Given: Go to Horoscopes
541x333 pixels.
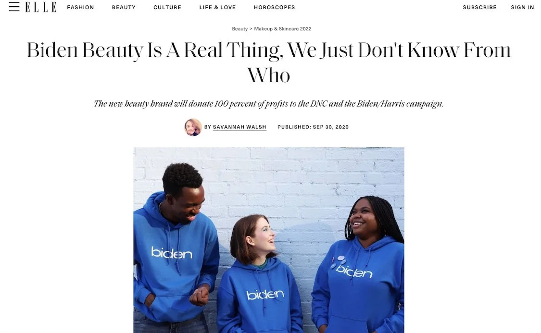Looking at the screenshot, I should point(274,7).
